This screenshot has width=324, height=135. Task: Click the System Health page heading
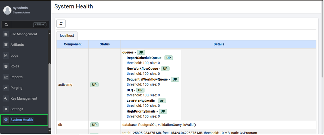coord(74,6)
